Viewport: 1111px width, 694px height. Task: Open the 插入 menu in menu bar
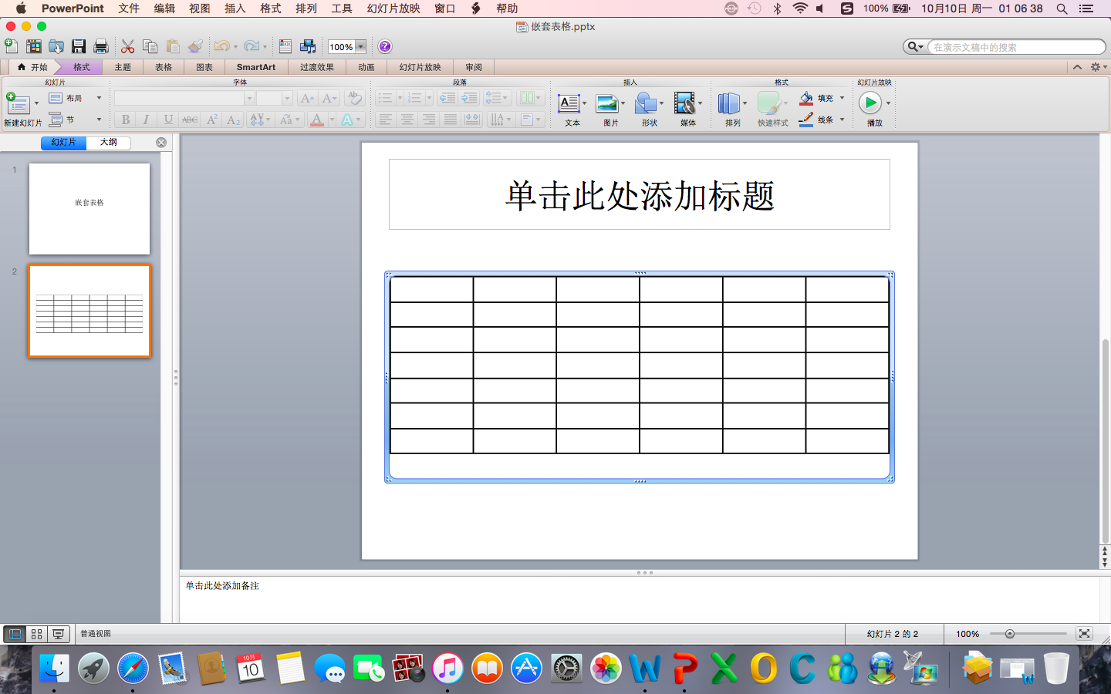pyautogui.click(x=235, y=8)
